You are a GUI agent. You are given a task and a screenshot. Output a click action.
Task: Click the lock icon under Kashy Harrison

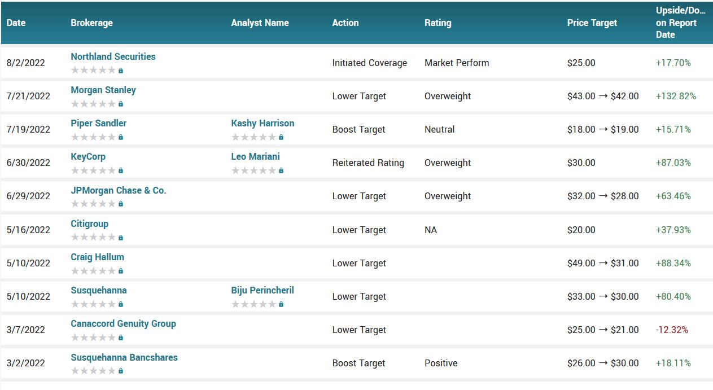281,137
